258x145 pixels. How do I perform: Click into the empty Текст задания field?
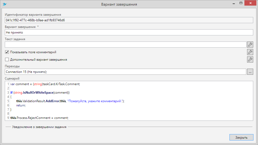point(125,44)
